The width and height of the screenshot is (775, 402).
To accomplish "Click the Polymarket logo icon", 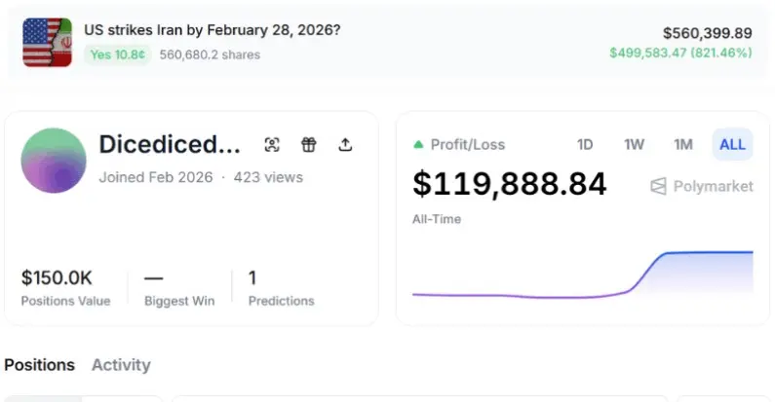I will tap(658, 186).
